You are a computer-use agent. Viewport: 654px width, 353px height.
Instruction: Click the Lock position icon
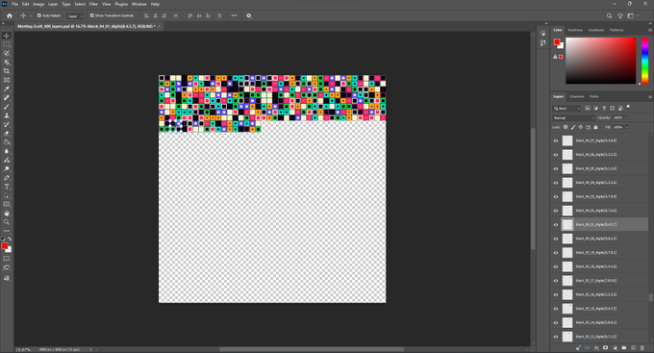click(581, 127)
